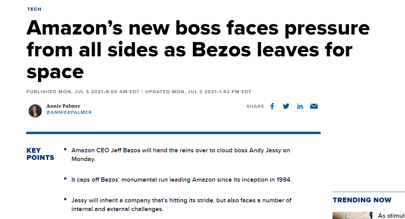The width and height of the screenshot is (405, 219).
Task: Click the TRENDING NOW heading
Action: click(362, 200)
